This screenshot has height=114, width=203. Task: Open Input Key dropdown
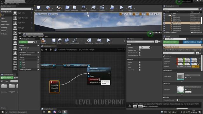pos(146,47)
